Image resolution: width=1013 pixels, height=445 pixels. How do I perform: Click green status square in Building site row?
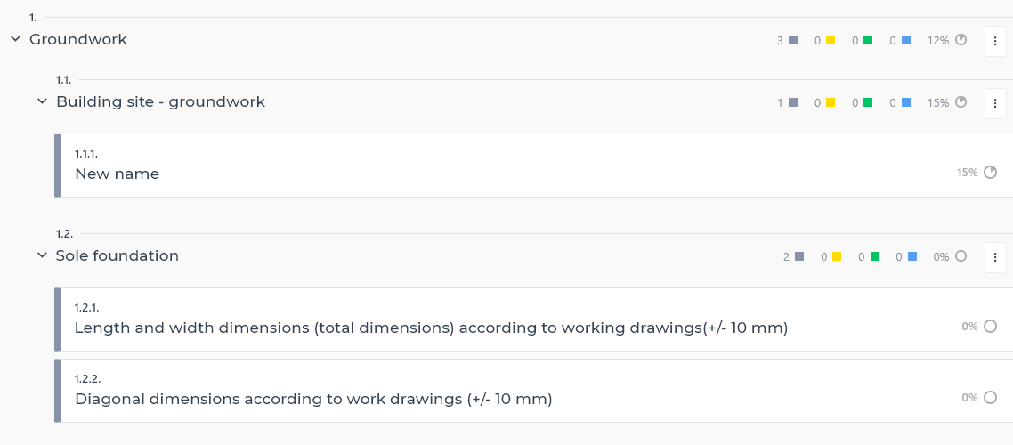click(x=868, y=102)
